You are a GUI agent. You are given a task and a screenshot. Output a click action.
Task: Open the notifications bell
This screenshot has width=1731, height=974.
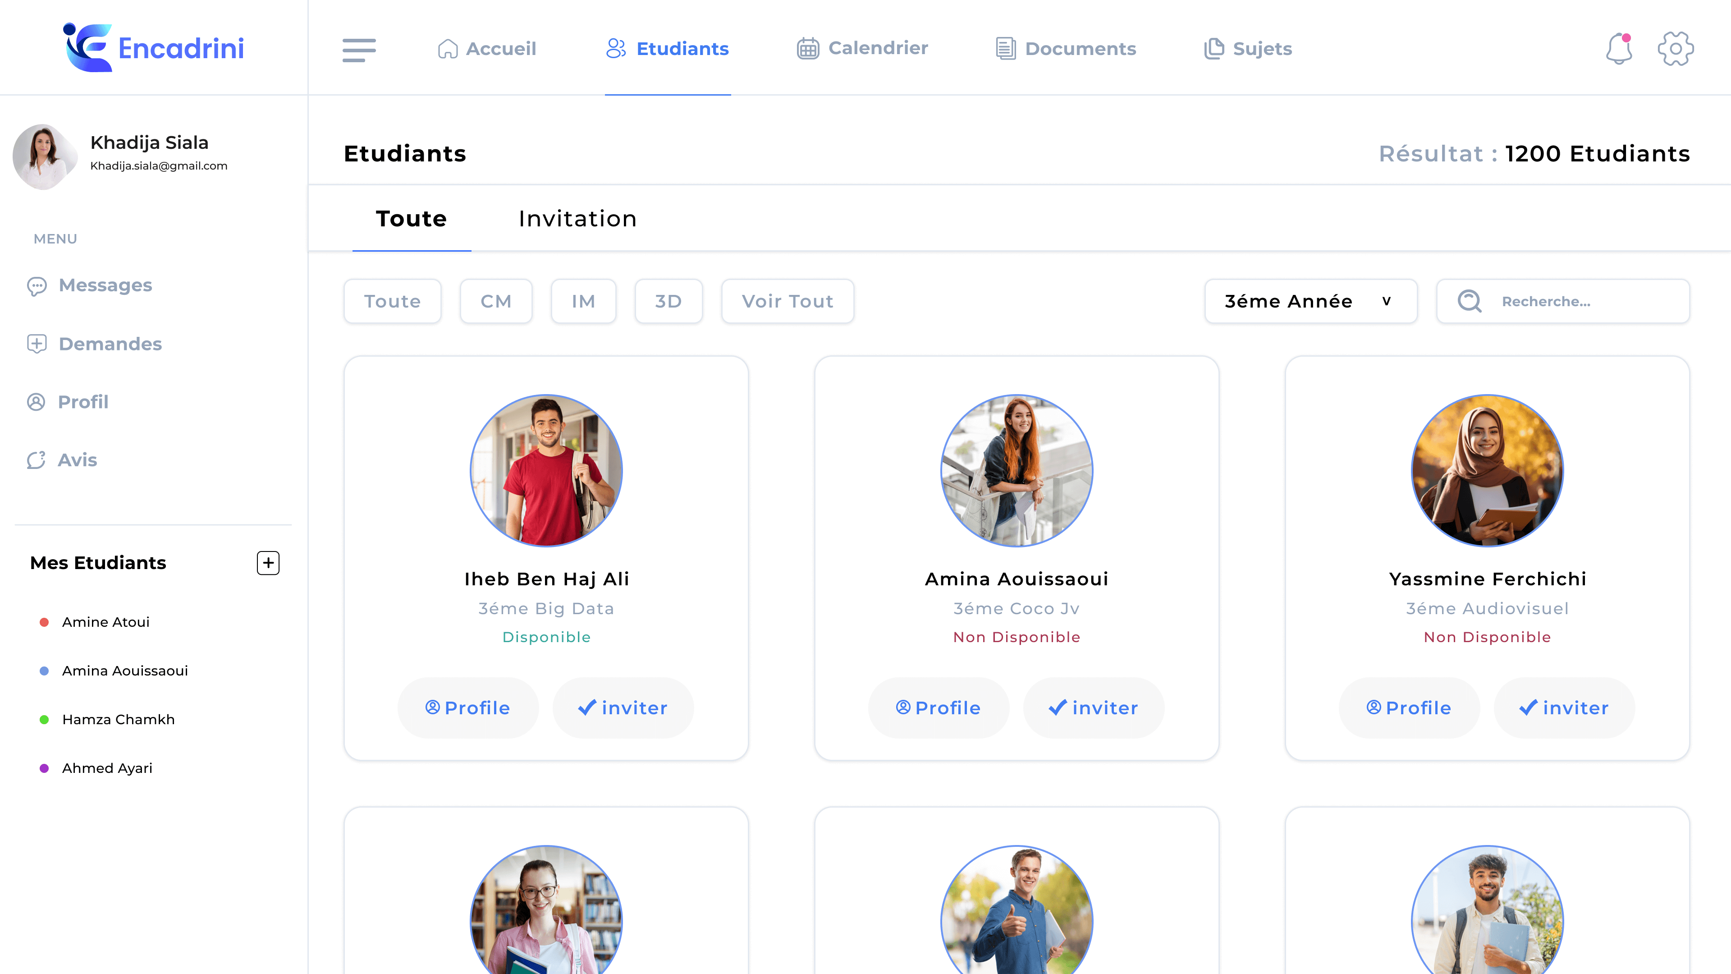1620,48
